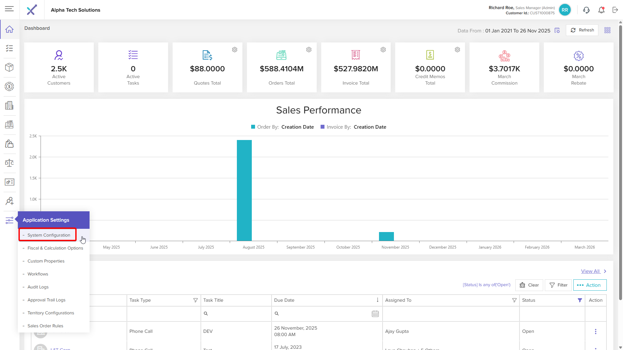Open the task list sidebar icon
Image resolution: width=623 pixels, height=350 pixels.
point(9,48)
